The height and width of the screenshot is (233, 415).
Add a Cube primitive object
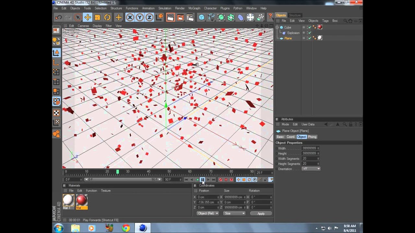(202, 17)
